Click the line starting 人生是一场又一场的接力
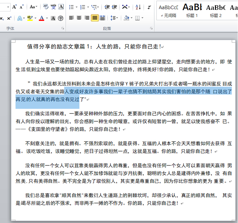238x223 pixels. [x=129, y=62]
